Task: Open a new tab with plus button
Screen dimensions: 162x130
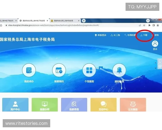Action: 84,21
